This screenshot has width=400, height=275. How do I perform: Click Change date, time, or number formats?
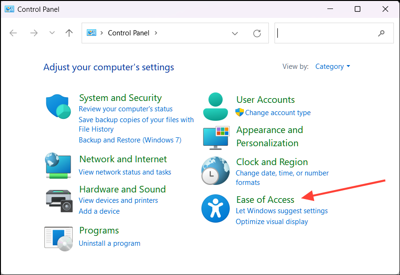click(x=282, y=178)
